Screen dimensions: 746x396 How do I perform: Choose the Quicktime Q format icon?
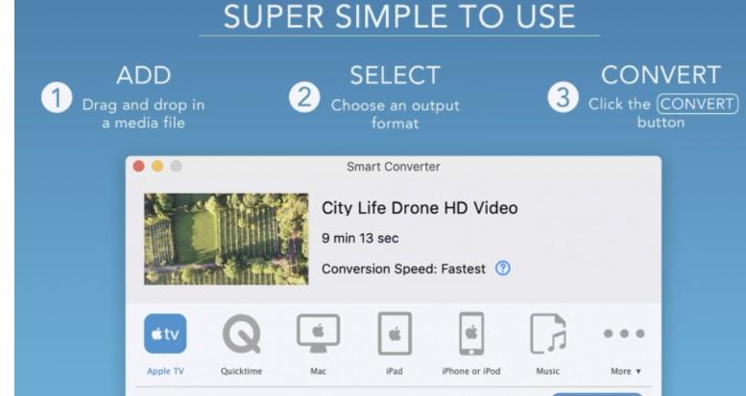(242, 334)
